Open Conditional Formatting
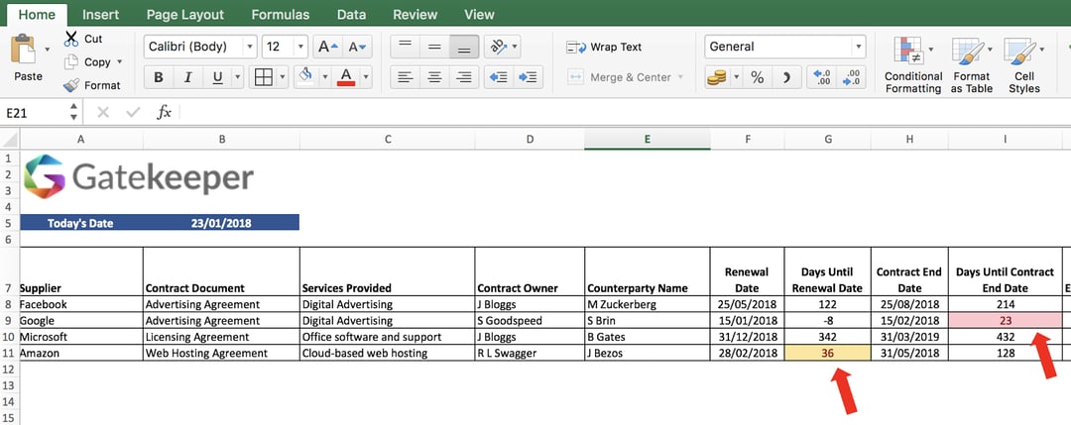The image size is (1071, 425). pos(913,64)
